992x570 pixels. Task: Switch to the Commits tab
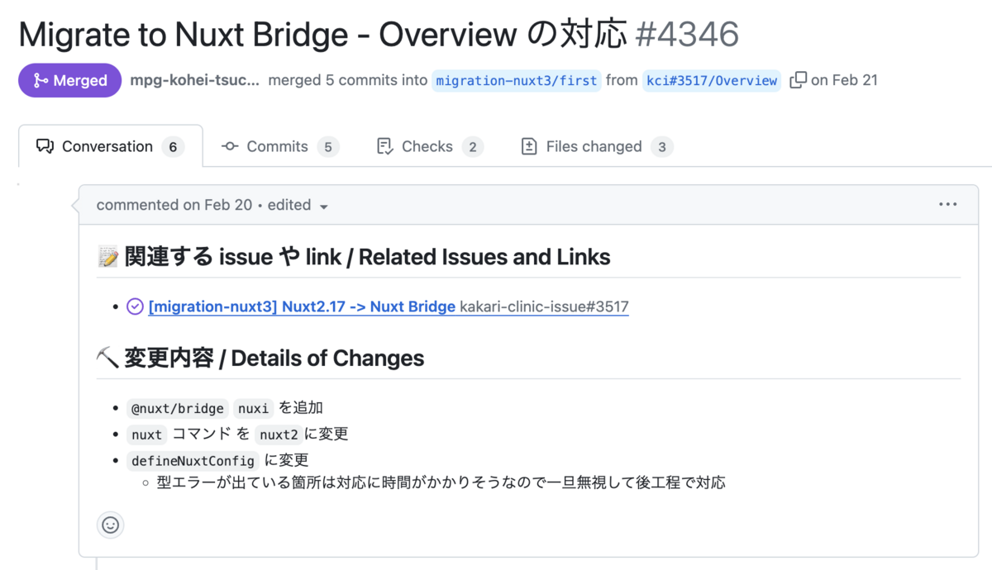(x=280, y=146)
